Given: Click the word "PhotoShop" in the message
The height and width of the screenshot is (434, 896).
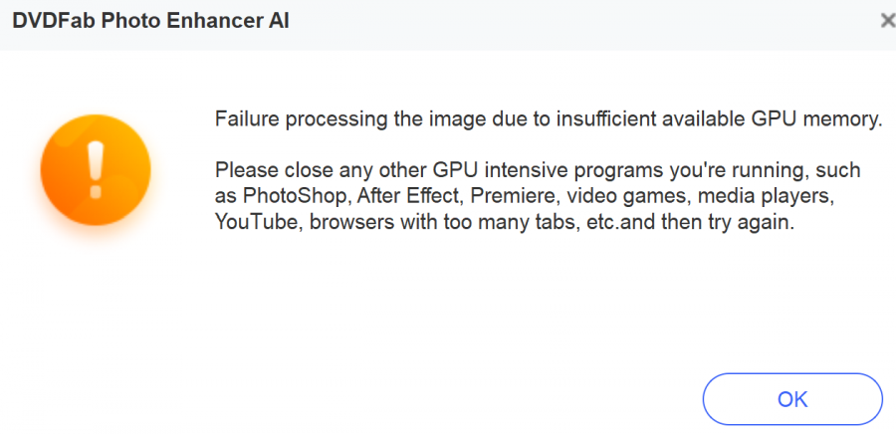Looking at the screenshot, I should (285, 197).
